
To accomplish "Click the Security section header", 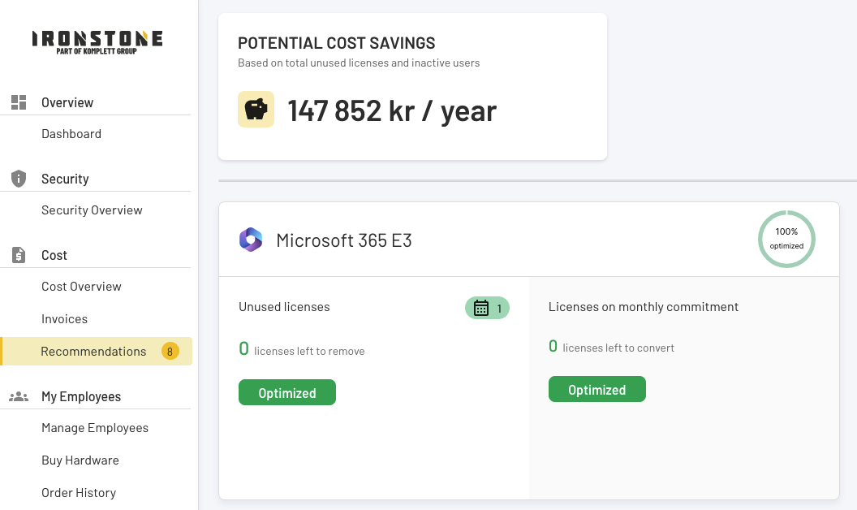I will (65, 179).
